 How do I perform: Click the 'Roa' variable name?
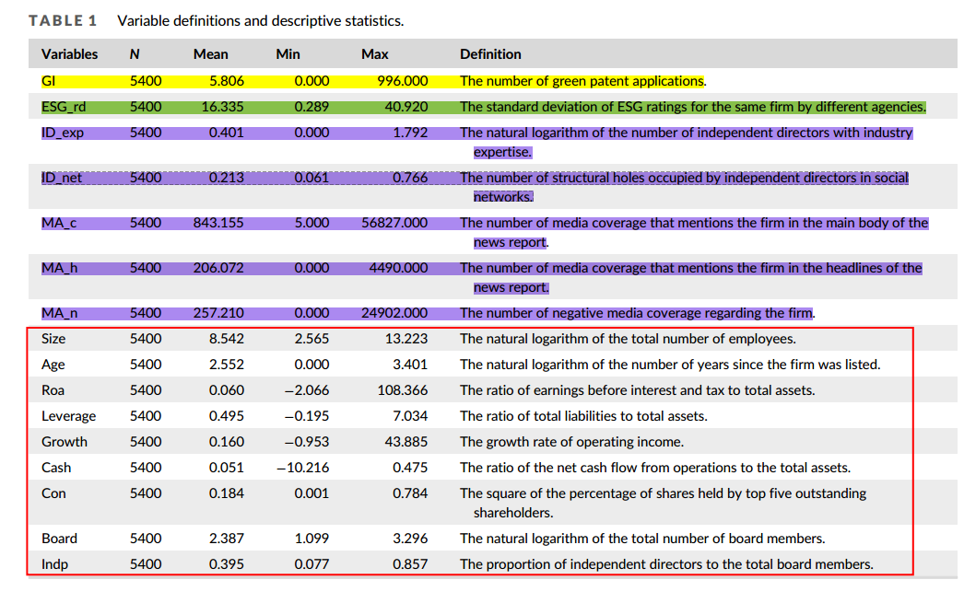tap(53, 390)
